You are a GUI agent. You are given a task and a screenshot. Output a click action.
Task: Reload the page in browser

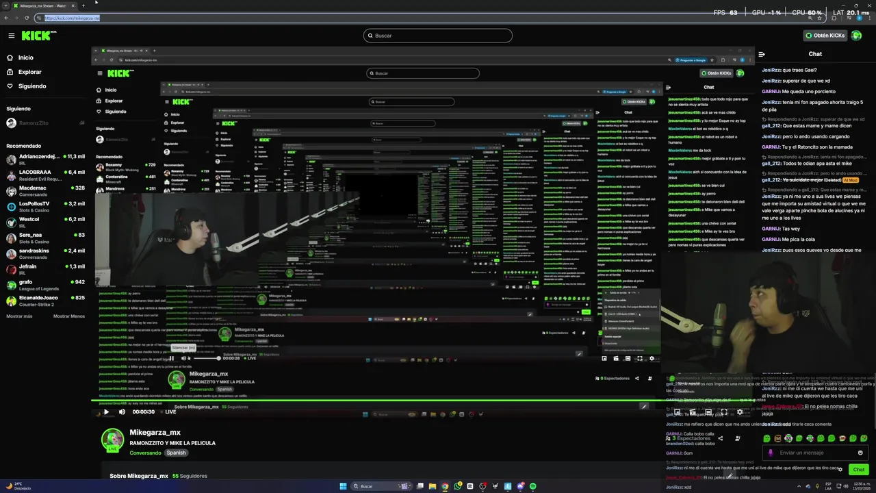(x=28, y=18)
